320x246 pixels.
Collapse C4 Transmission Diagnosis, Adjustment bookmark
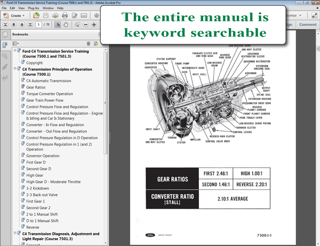tap(15, 233)
